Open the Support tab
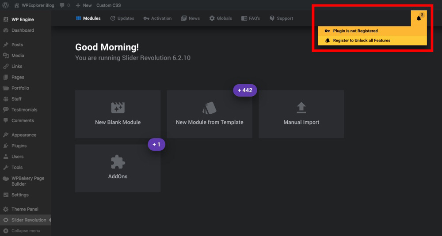442x236 pixels. [281, 18]
